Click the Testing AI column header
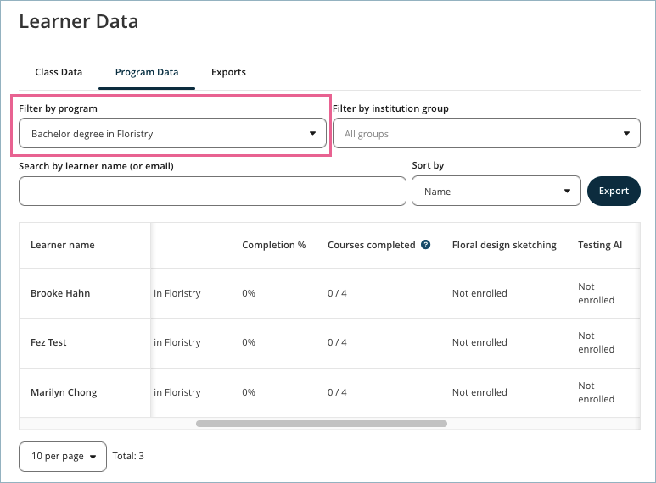The height and width of the screenshot is (483, 656). 600,245
